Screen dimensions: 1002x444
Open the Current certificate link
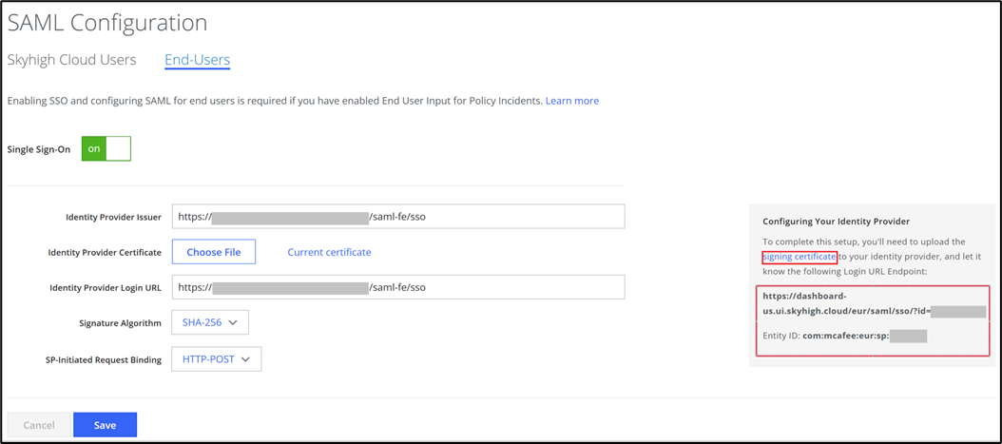tap(329, 252)
